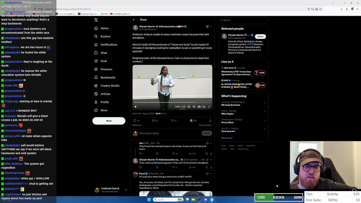361x203 pixels.
Task: Toggle video captions
Action: [x=189, y=107]
